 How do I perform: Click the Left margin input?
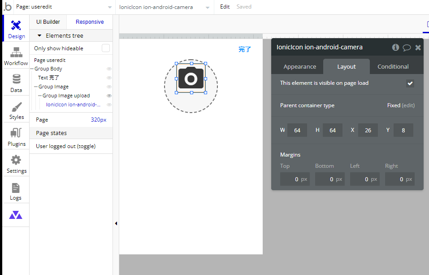(x=365, y=179)
